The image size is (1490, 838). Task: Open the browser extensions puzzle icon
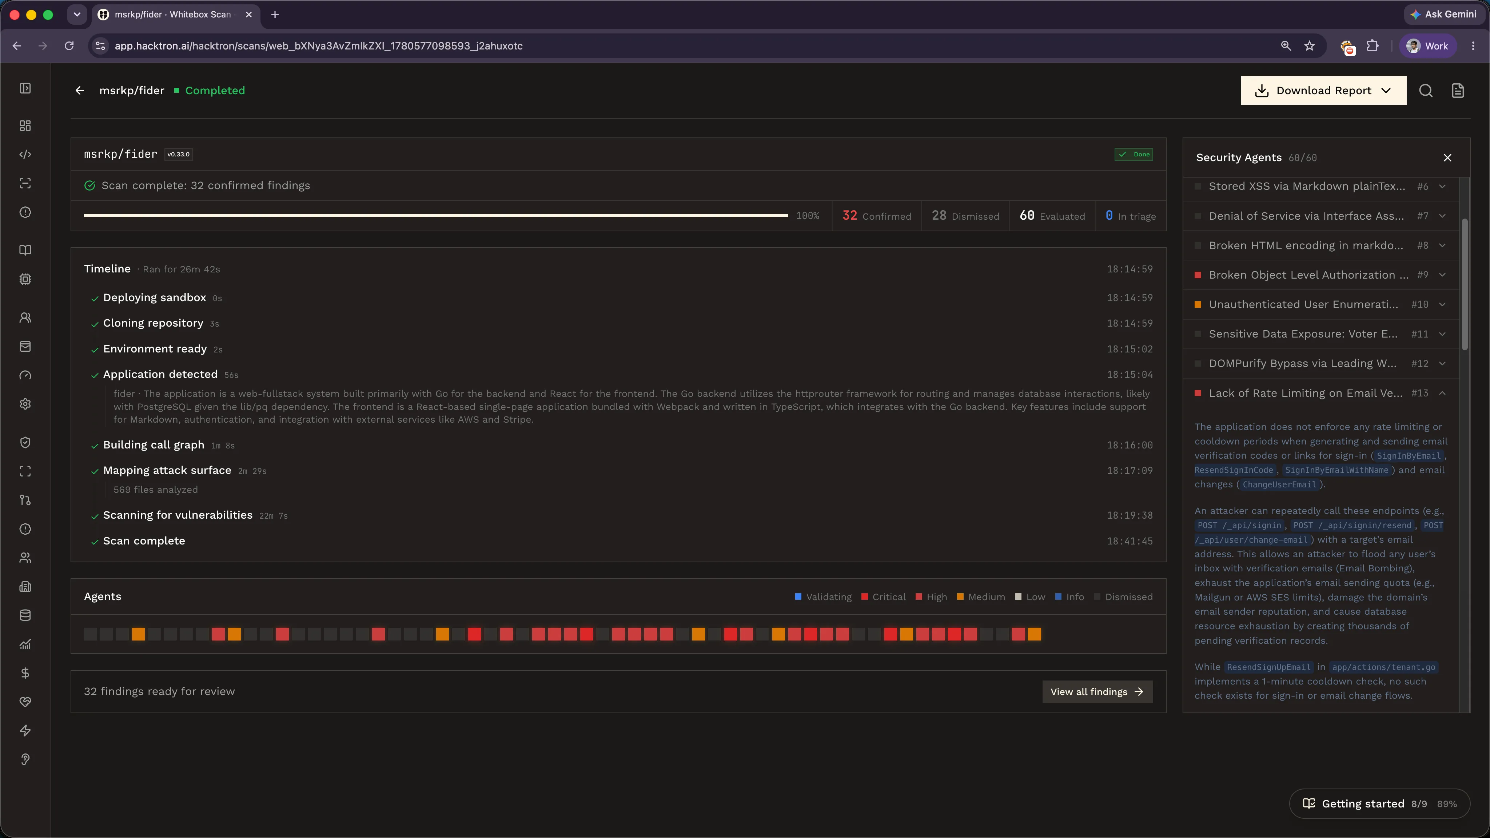coord(1372,46)
